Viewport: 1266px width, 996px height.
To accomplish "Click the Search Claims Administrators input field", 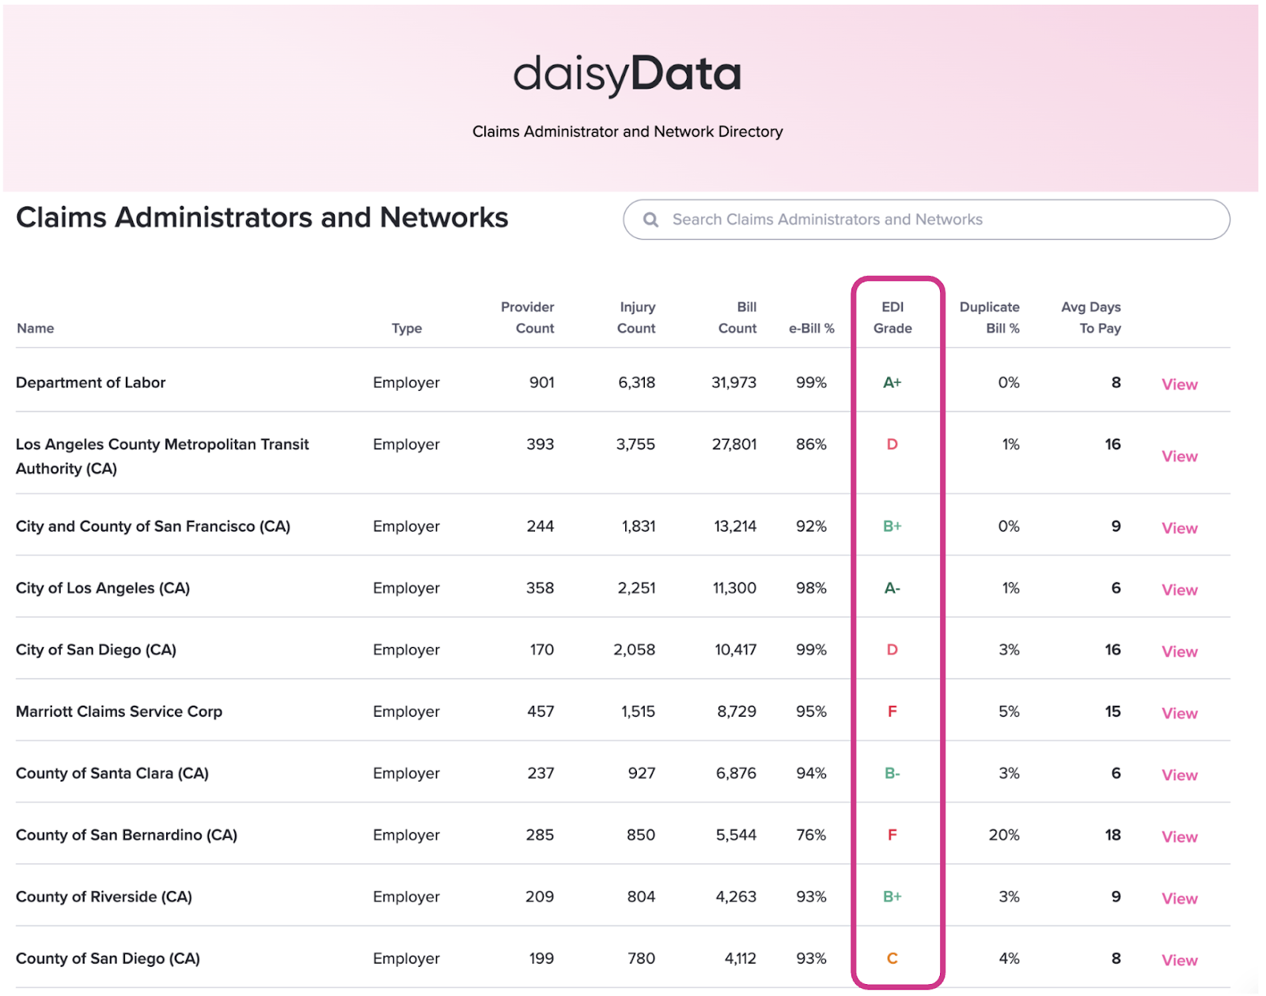I will [934, 220].
